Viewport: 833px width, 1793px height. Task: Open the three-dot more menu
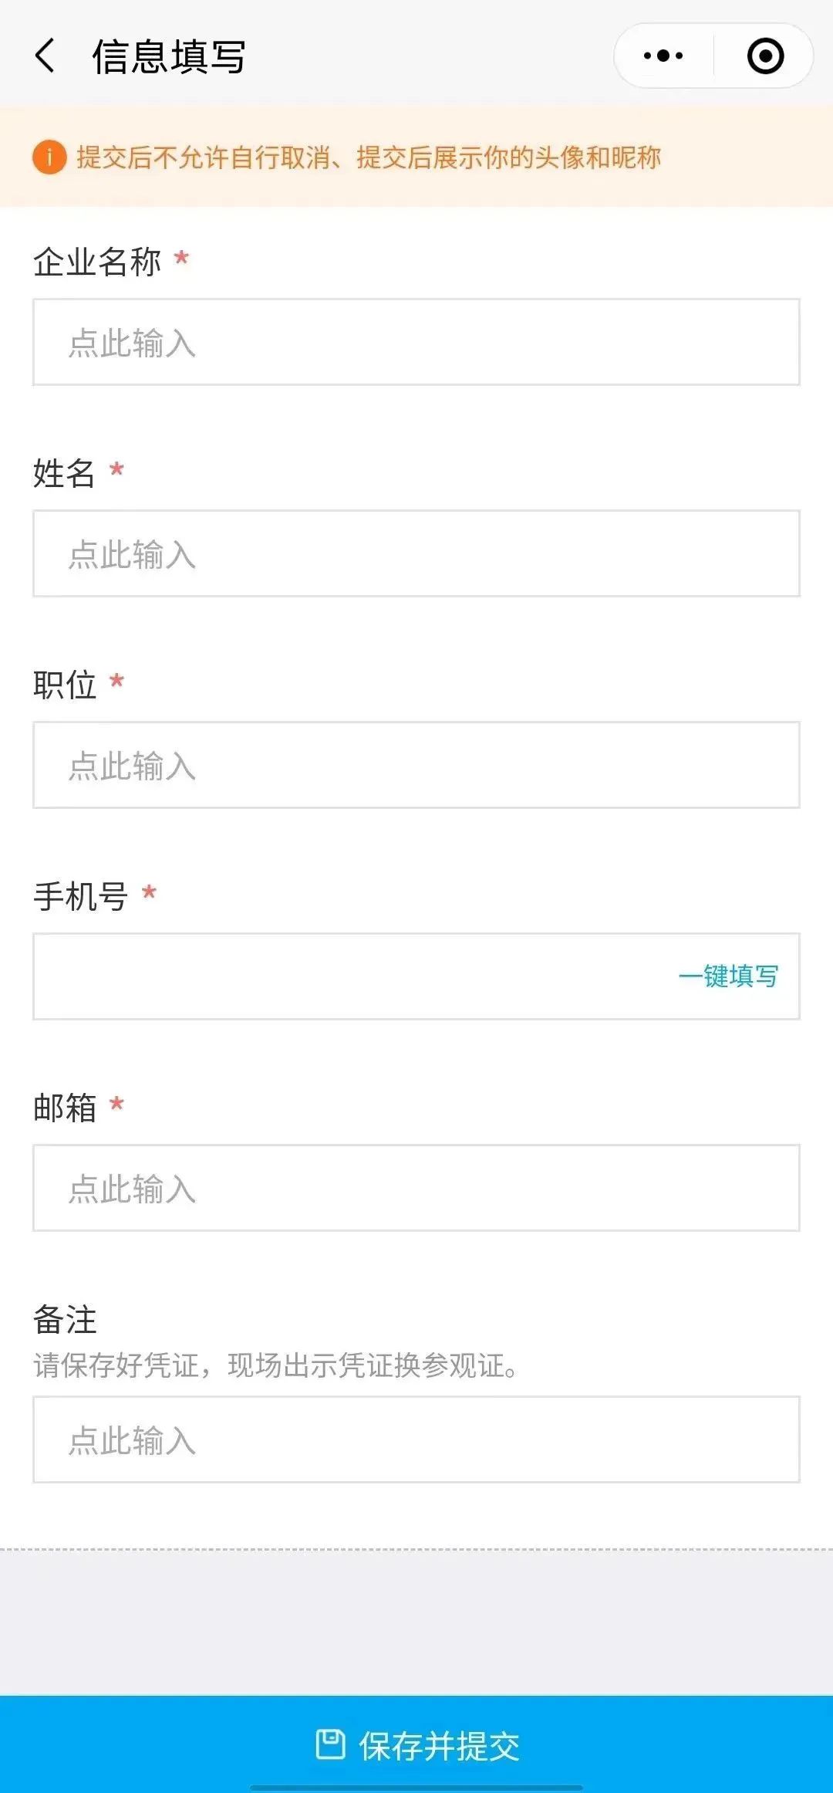[x=663, y=56]
